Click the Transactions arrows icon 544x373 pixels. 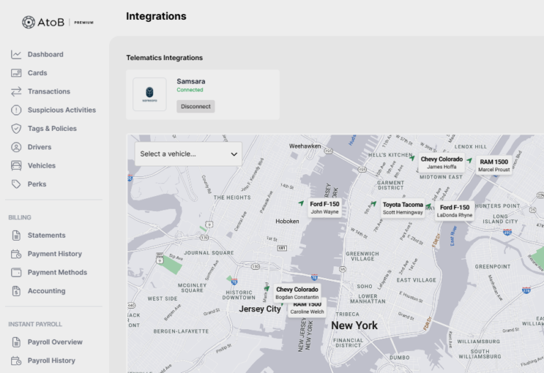click(x=16, y=91)
